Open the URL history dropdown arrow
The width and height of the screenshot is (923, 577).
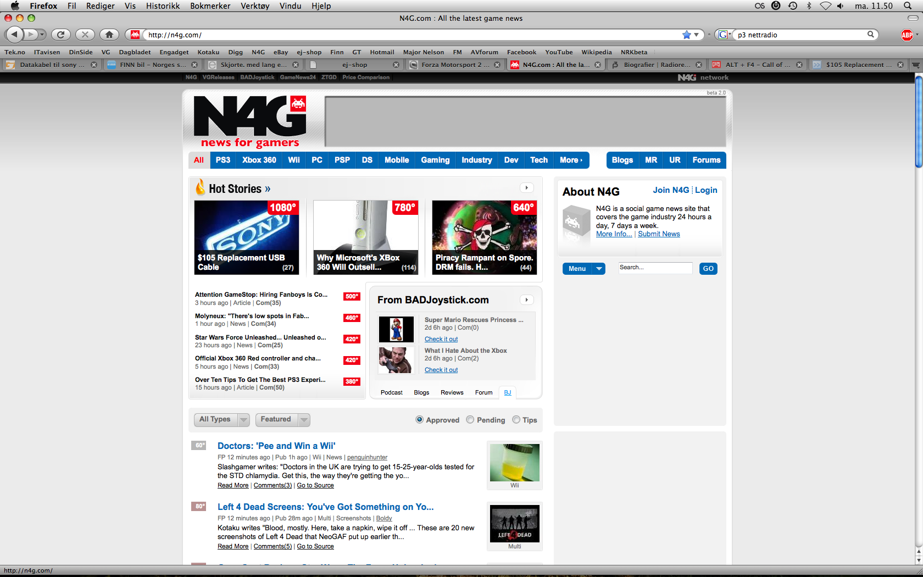pyautogui.click(x=697, y=35)
